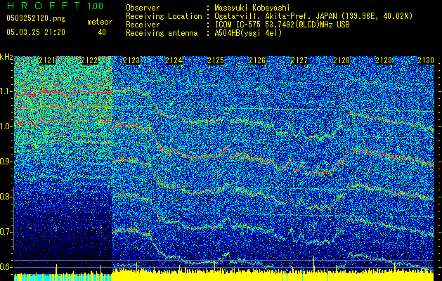This screenshot has width=442, height=281.
Task: Click the cyan signal level bar at bottom left
Action: coord(63,277)
